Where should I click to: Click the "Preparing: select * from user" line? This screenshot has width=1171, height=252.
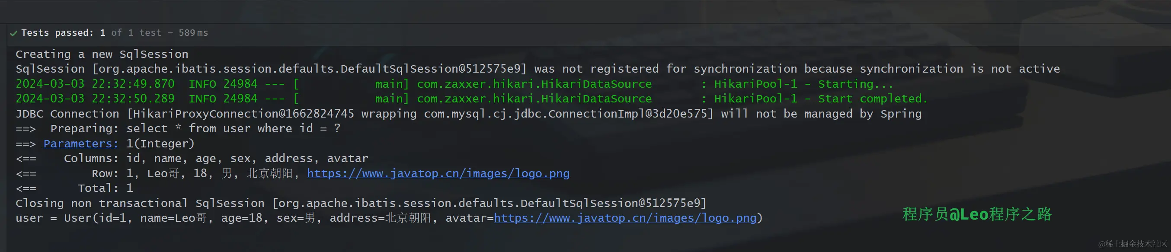tap(178, 129)
